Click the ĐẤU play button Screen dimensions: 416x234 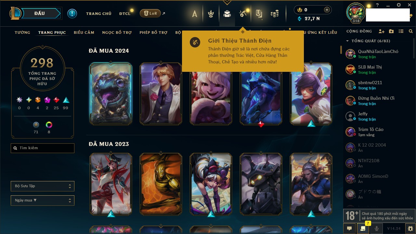(40, 13)
